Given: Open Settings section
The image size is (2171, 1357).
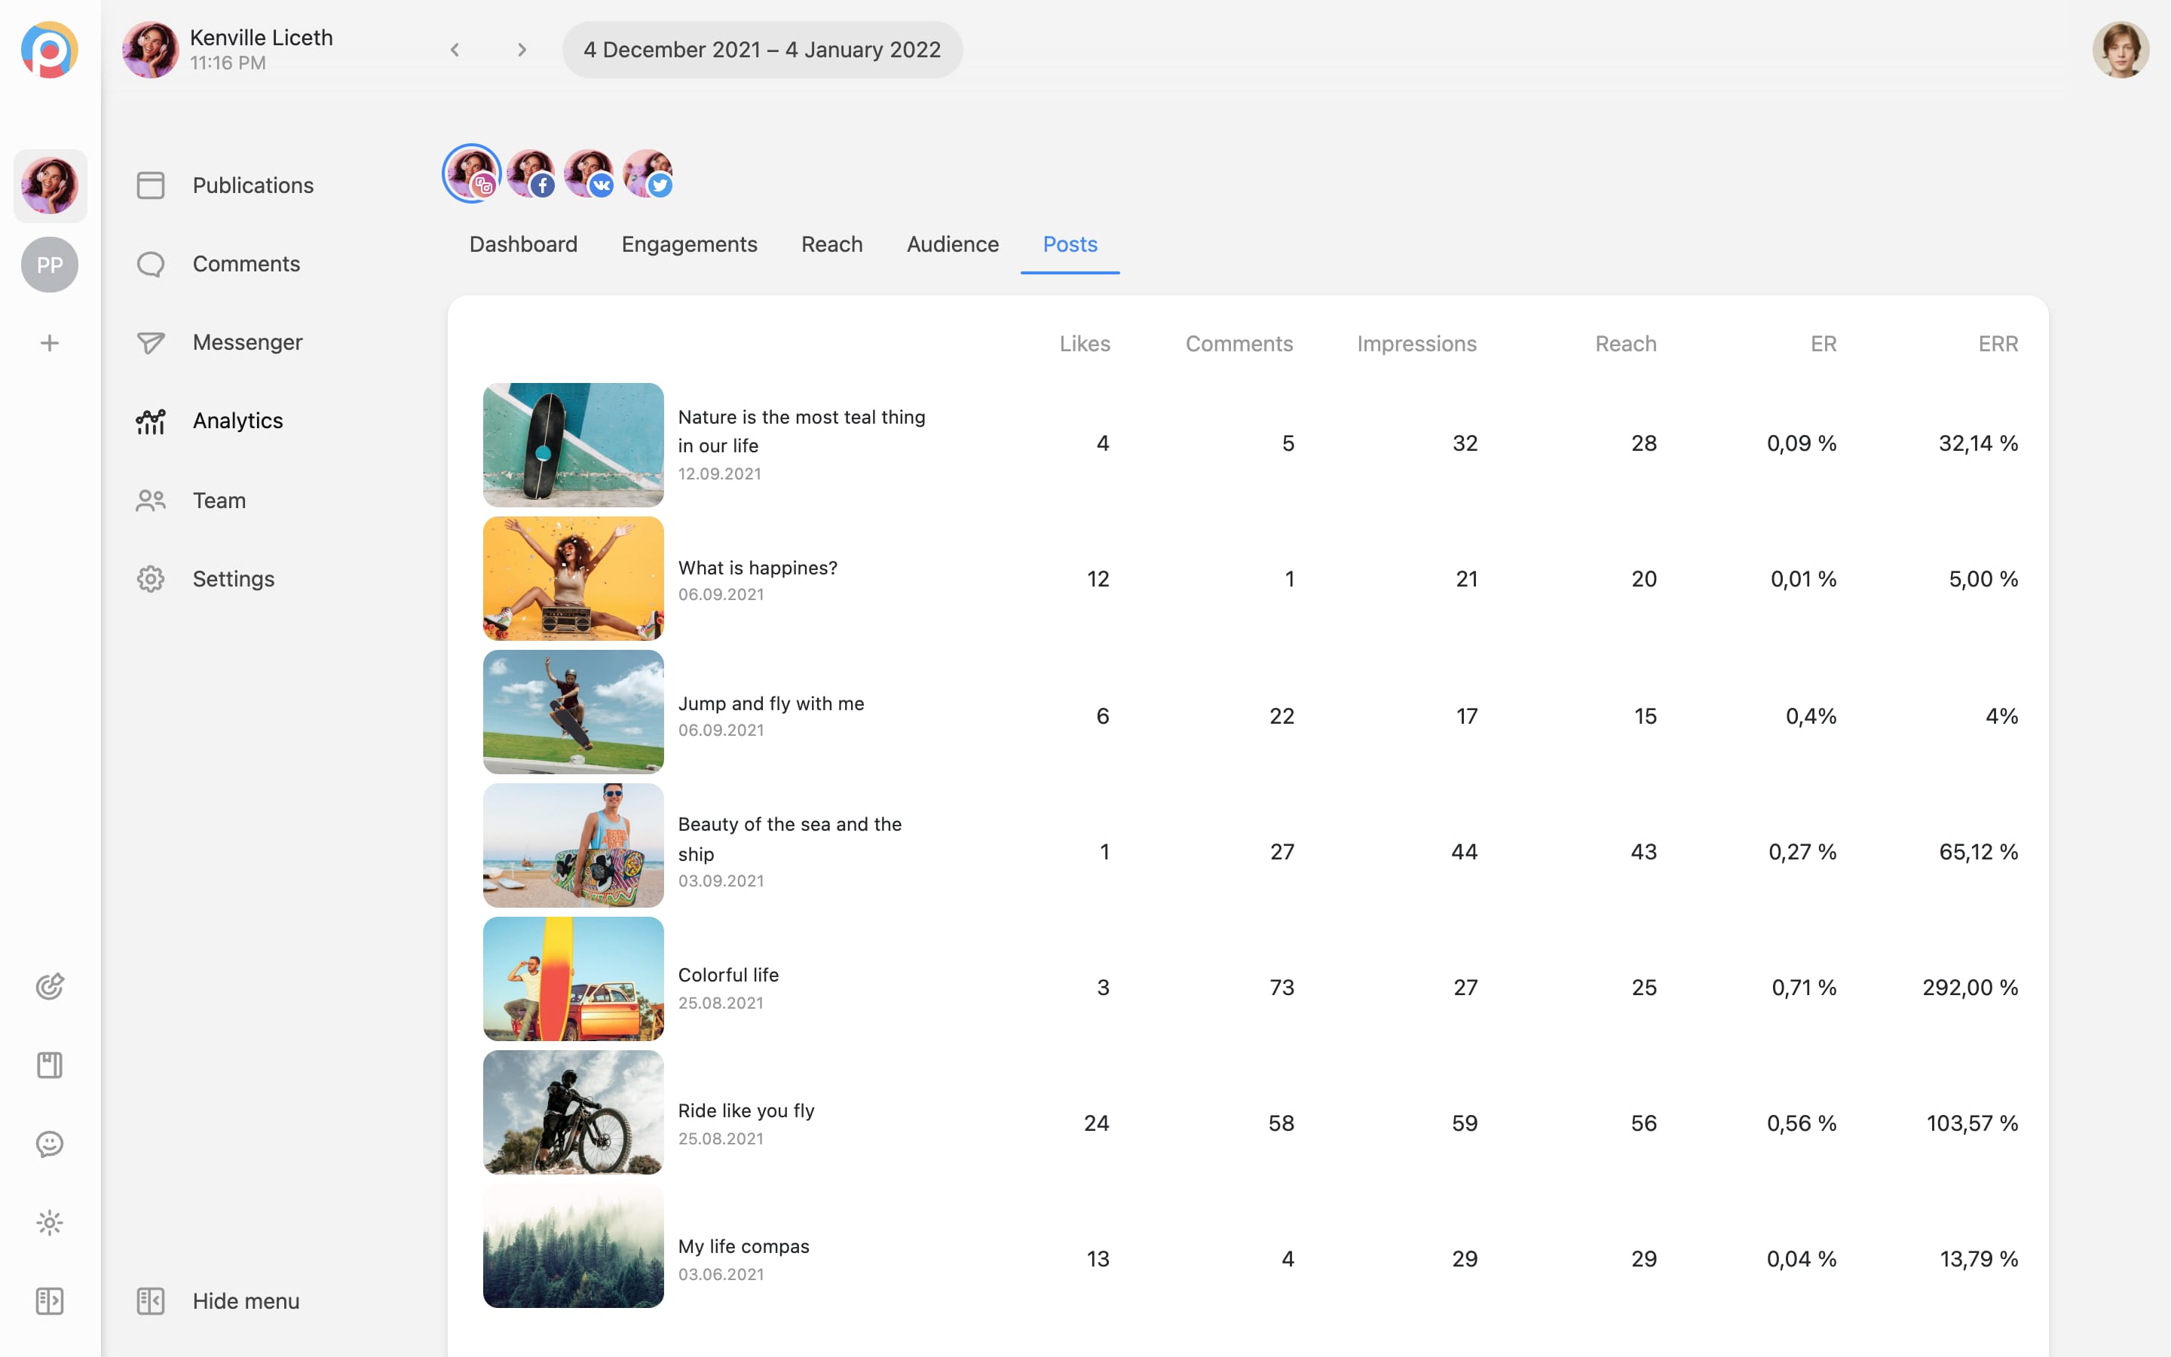Looking at the screenshot, I should click(233, 578).
